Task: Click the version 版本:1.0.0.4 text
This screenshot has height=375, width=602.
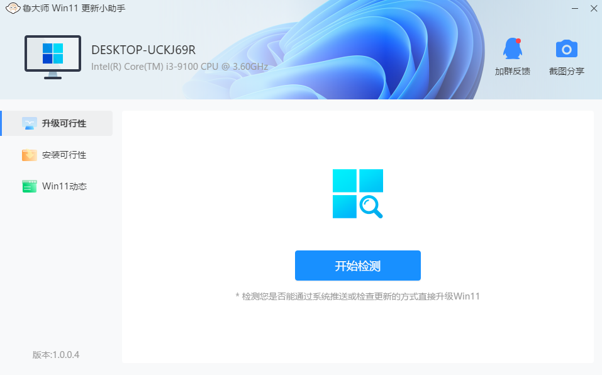Action: [56, 355]
